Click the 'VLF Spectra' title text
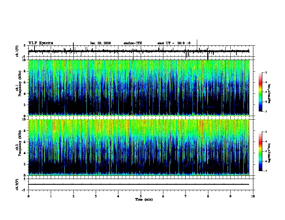This screenshot has height=220, width=285. (41, 43)
